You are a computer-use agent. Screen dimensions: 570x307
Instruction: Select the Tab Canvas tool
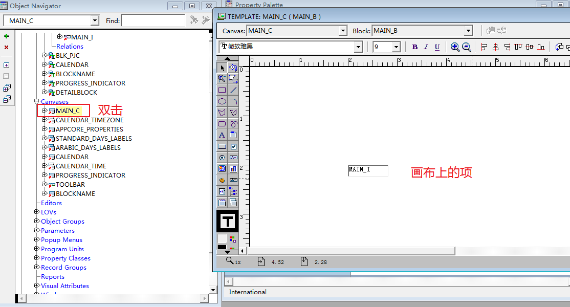pyautogui.click(x=222, y=203)
